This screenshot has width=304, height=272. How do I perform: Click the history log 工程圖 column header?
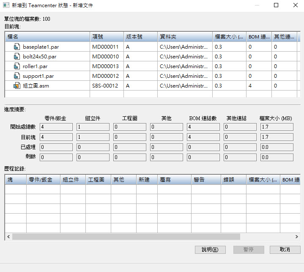click(x=98, y=180)
